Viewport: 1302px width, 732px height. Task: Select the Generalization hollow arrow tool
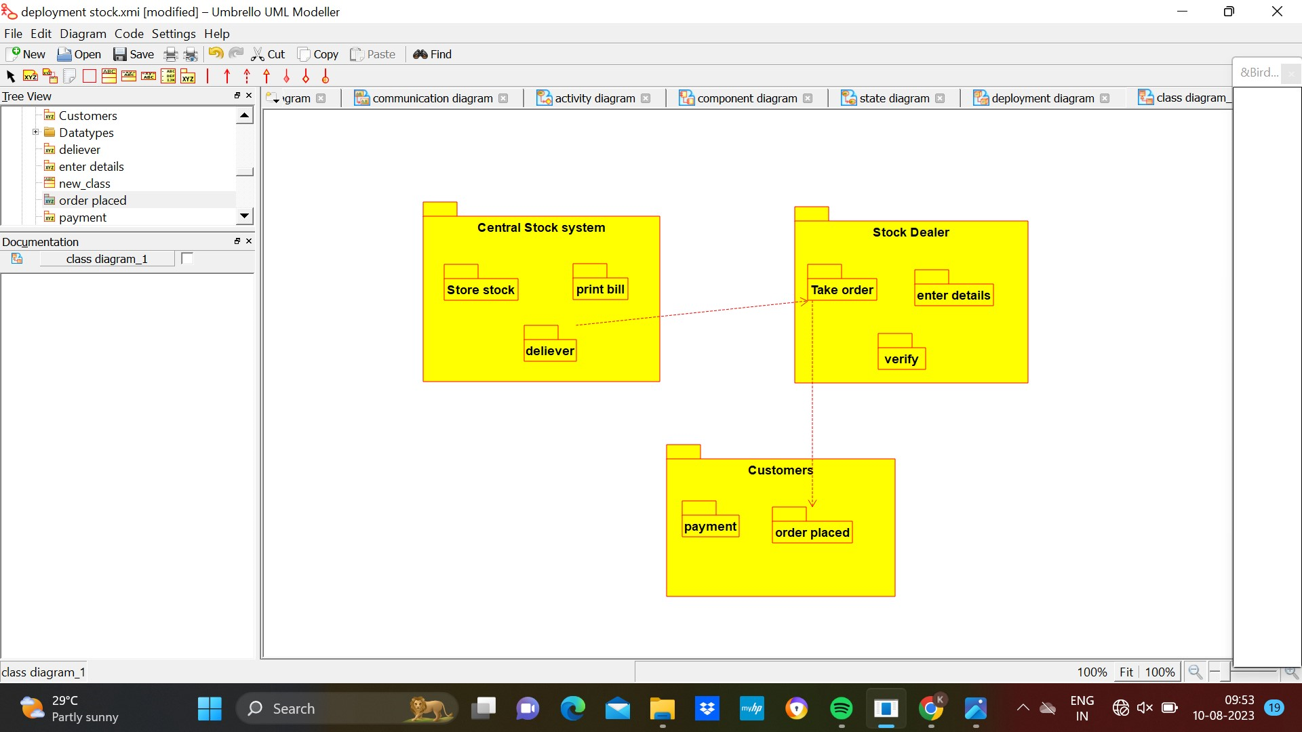point(267,76)
